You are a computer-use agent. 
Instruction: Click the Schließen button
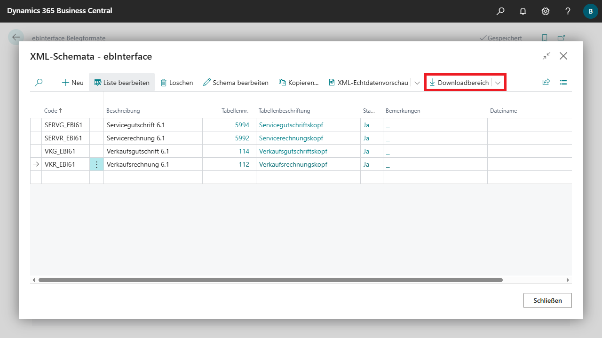coord(547,300)
